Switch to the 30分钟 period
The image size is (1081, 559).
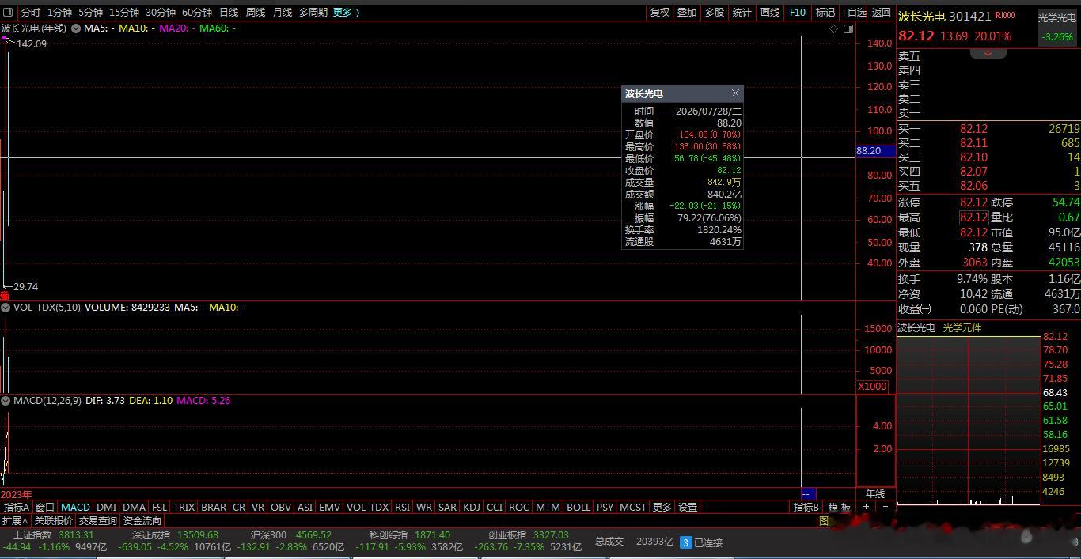point(161,13)
